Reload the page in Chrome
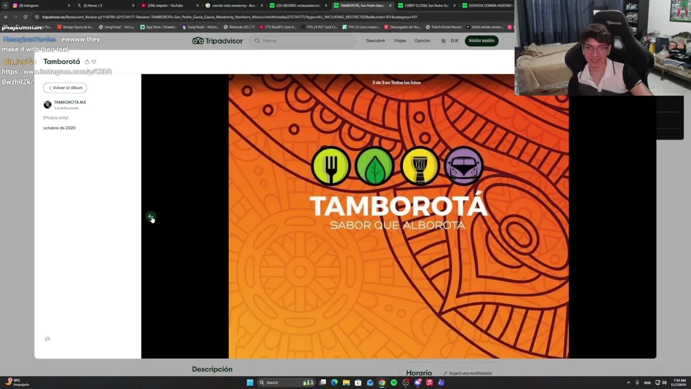 coord(25,17)
